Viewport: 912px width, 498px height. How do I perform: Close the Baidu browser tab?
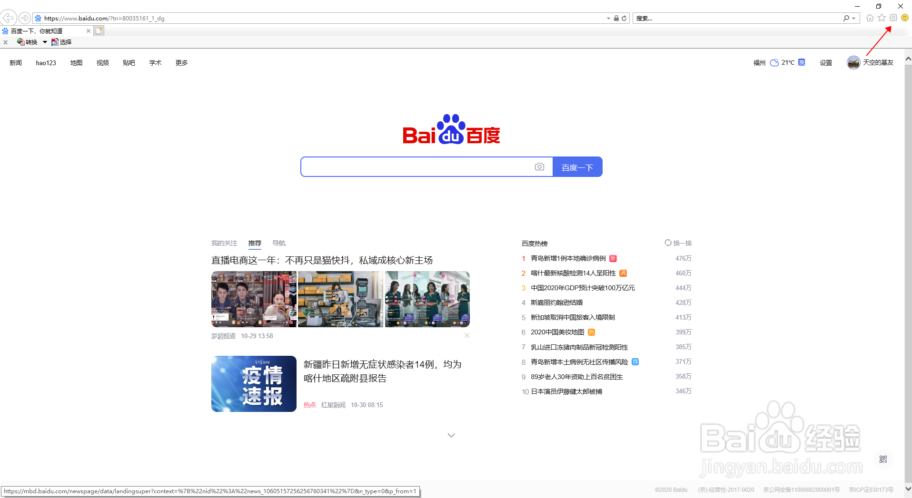pos(89,31)
